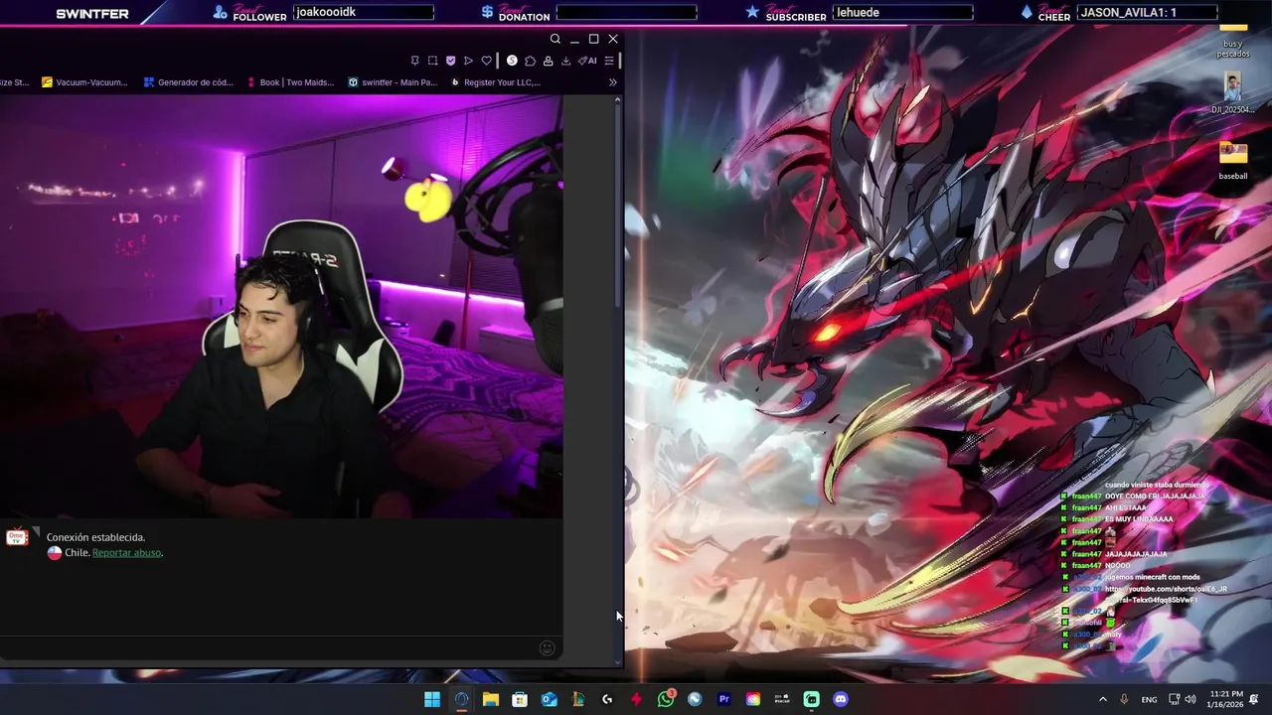The height and width of the screenshot is (715, 1272).
Task: Open the red lightning bolt taskbar app
Action: pos(636,699)
